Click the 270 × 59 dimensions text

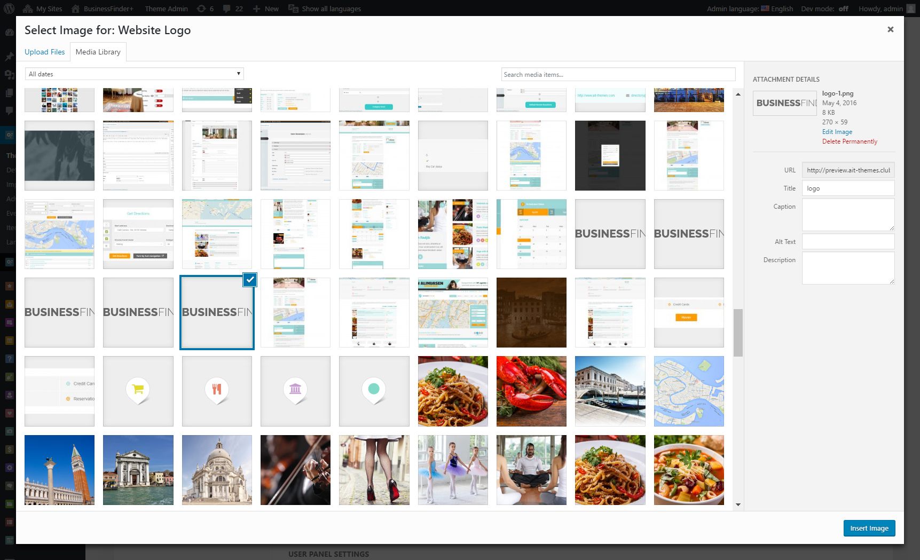[835, 122]
